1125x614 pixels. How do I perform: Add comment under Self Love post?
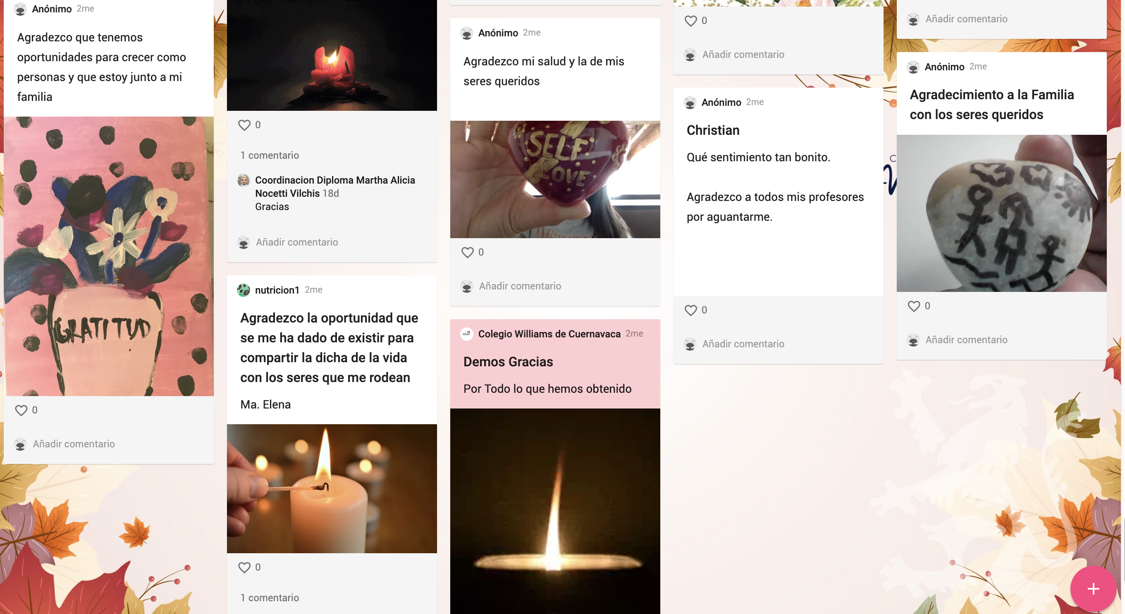pos(520,286)
